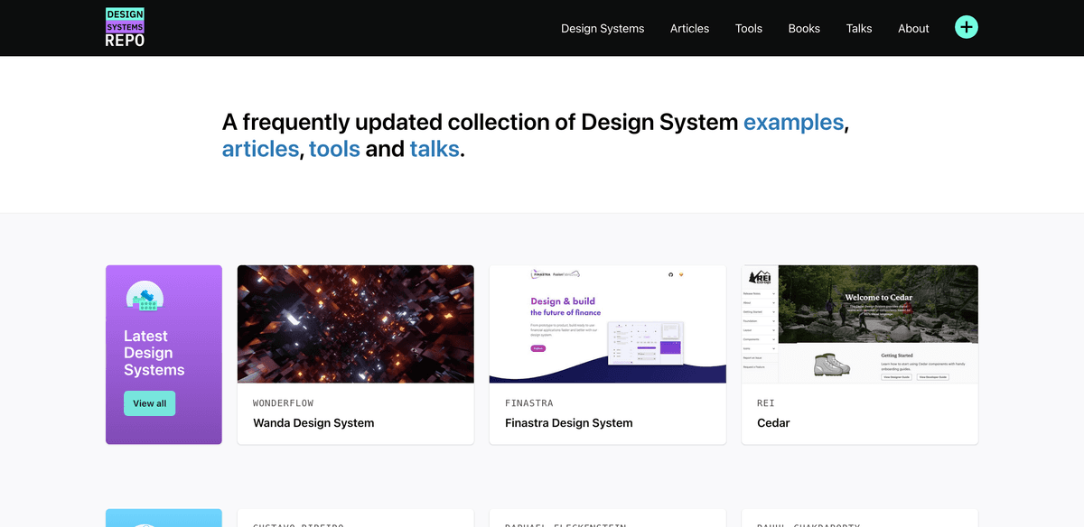Click the green plus submit icon
The image size is (1084, 527).
point(967,27)
